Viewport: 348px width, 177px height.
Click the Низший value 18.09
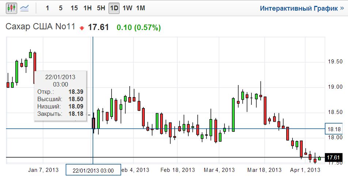point(76,107)
